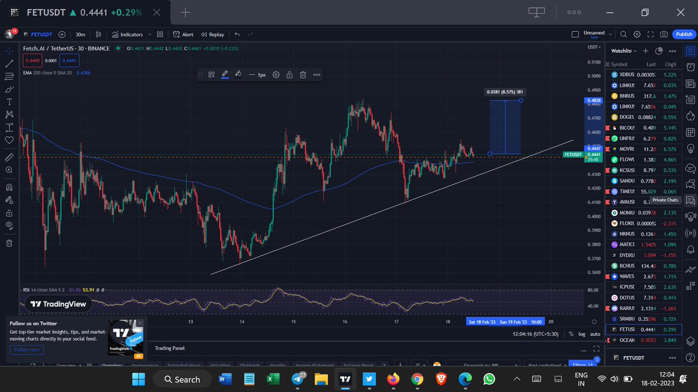Toggle percent scale on chart
698x392 pixels.
pos(571,334)
